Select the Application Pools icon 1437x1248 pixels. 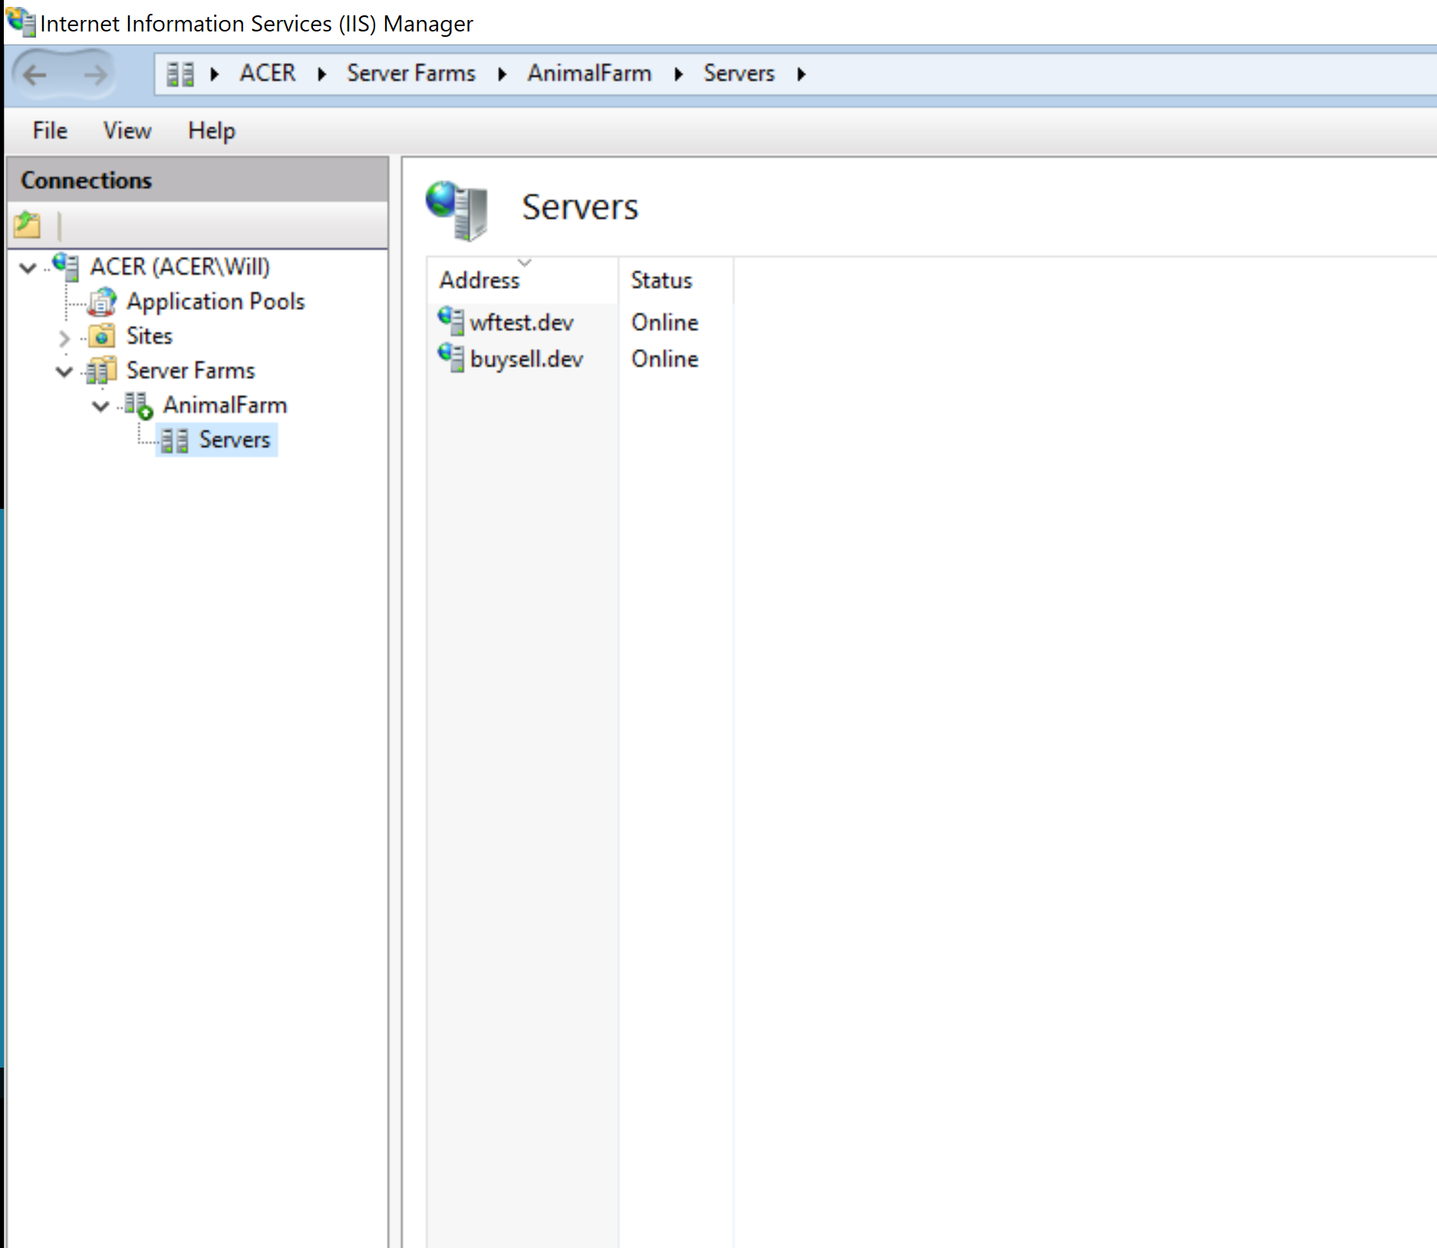click(101, 302)
